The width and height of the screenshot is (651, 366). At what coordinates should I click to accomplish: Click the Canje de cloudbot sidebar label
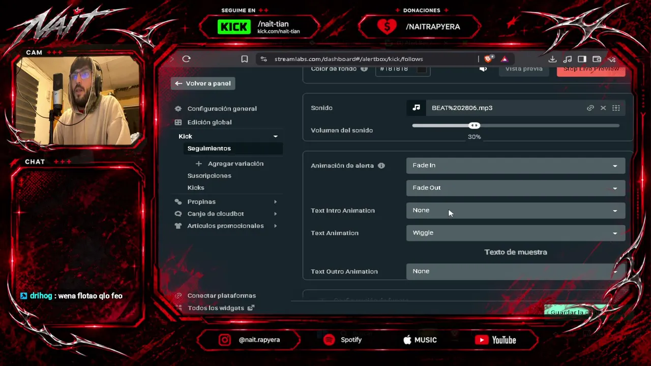coord(216,214)
